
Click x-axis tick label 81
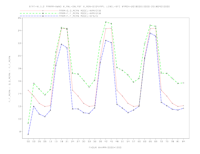coord(178,141)
